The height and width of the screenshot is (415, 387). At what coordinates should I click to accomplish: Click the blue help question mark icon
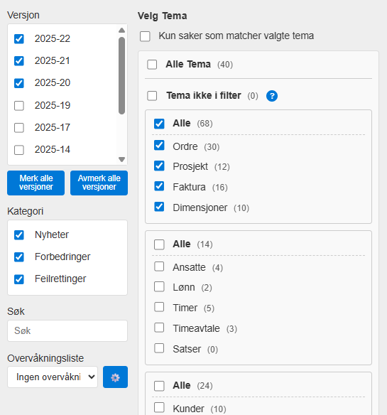272,96
